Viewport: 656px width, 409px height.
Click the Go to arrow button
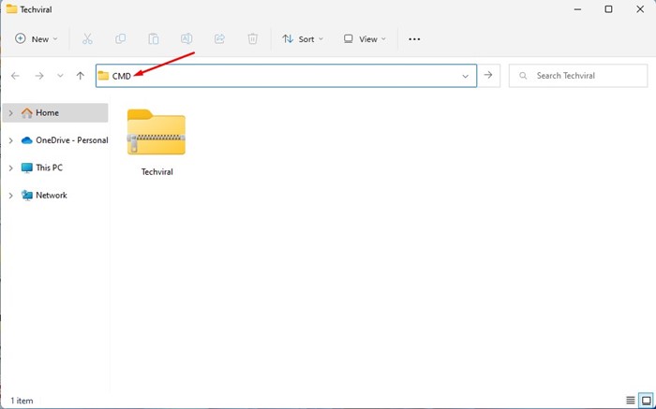(488, 75)
